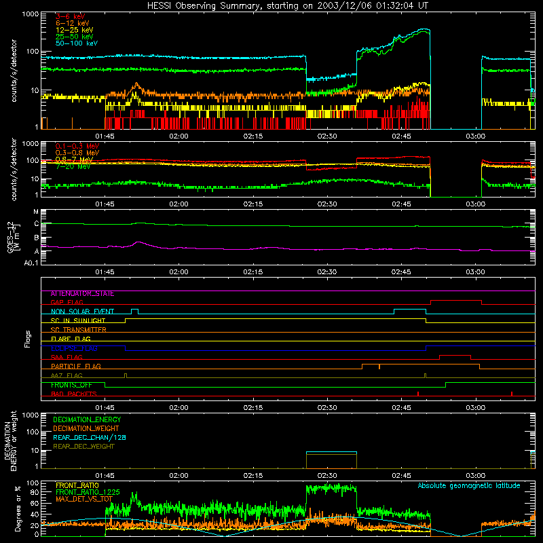Click counts/s/detector label on the MeV panel
Image resolution: width=543 pixels, height=543 pixels.
click(14, 170)
